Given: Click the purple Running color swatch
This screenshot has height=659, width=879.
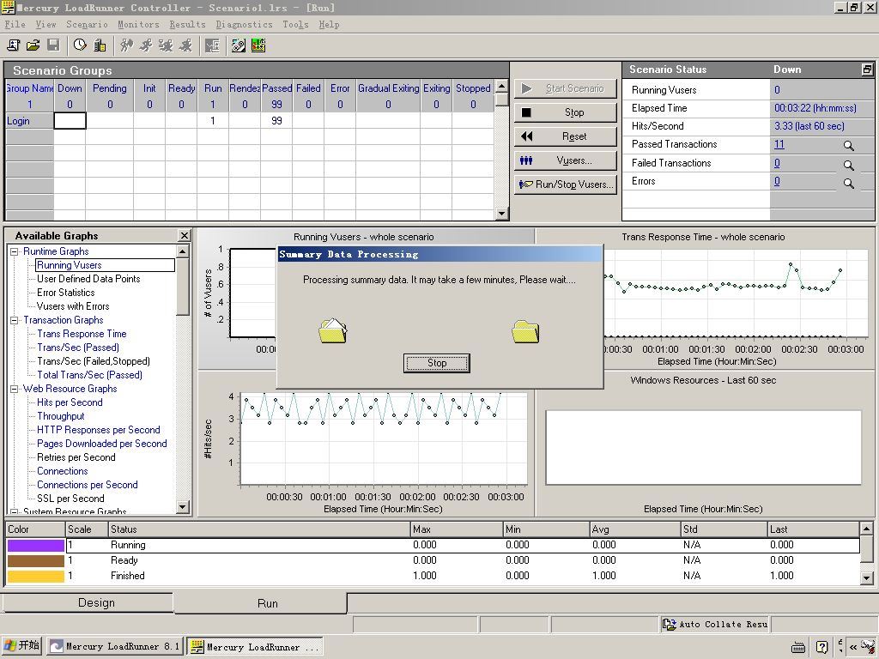Looking at the screenshot, I should coord(35,545).
